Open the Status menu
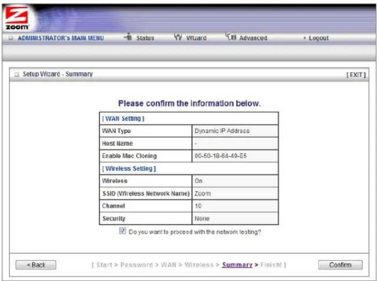Viewport: 377px width, 281px height. 145,38
